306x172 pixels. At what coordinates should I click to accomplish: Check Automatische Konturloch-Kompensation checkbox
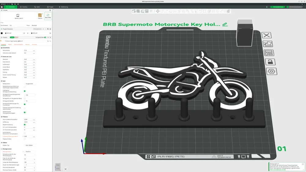click(24, 133)
